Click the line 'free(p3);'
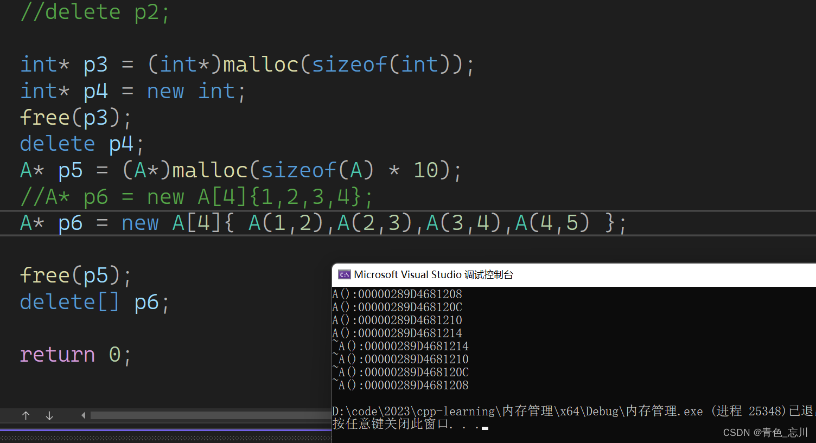 [76, 118]
